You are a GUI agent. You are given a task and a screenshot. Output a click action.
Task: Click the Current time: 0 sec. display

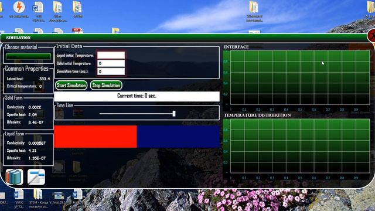(137, 96)
